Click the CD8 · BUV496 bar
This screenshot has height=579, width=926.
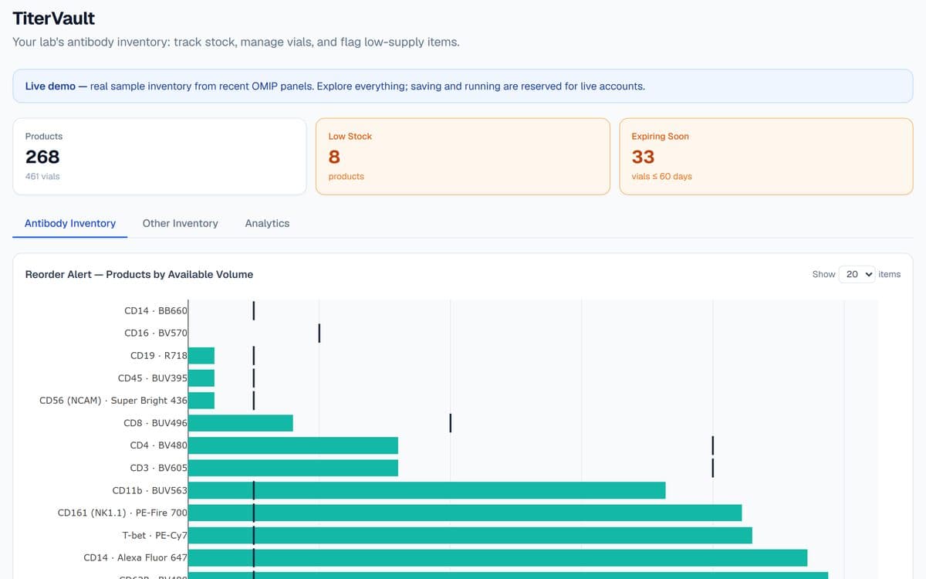pos(241,423)
